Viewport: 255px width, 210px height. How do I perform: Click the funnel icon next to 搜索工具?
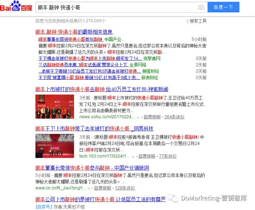click(x=187, y=21)
